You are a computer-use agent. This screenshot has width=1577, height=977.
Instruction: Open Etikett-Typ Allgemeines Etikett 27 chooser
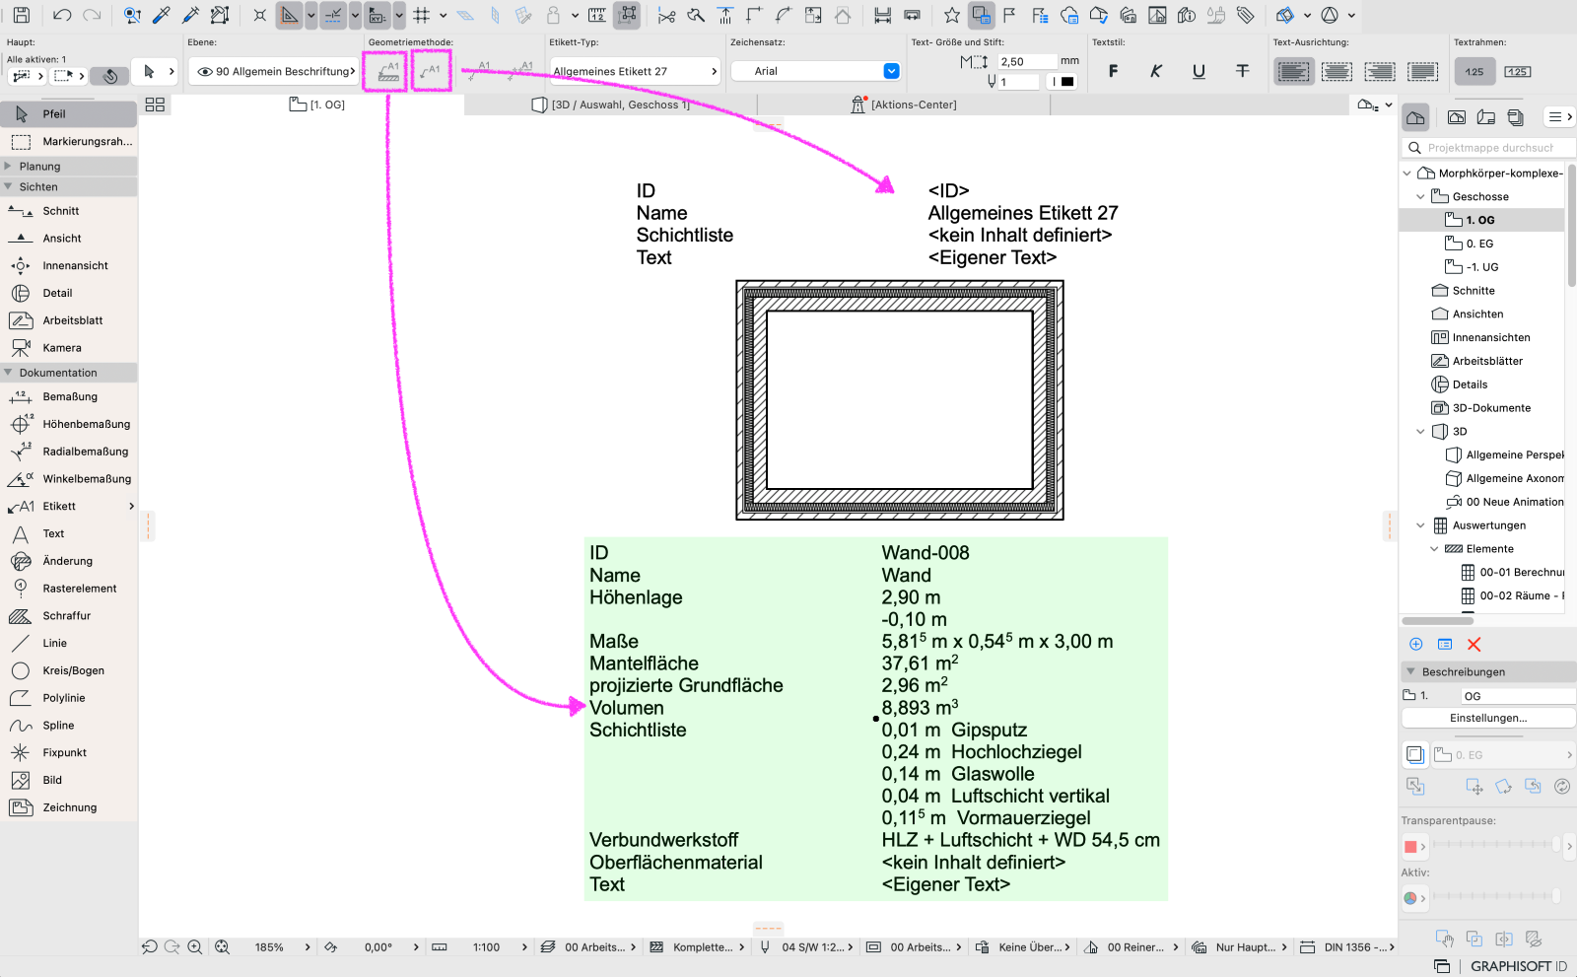click(x=635, y=71)
